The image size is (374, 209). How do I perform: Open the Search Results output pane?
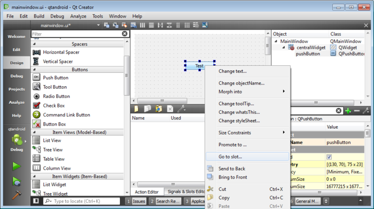165,201
